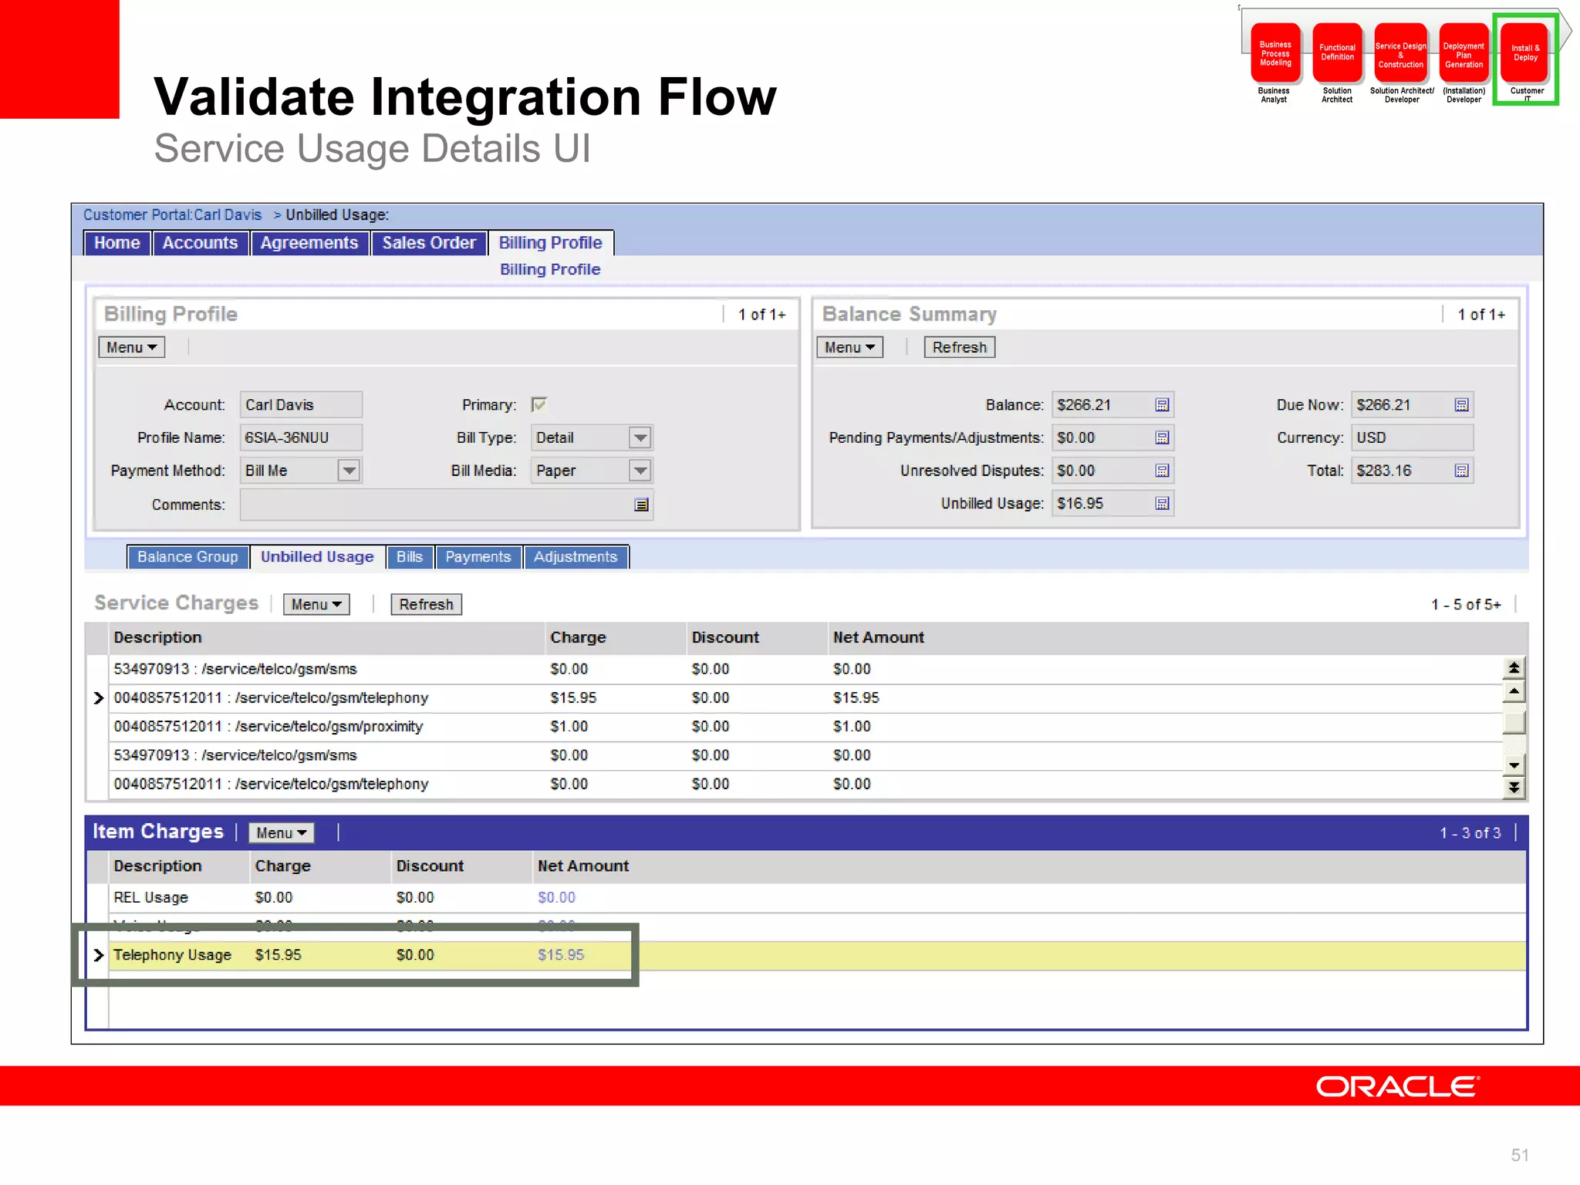Click Business Process Modeling stage box
Viewport: 1580px width, 1185px height.
1275,53
